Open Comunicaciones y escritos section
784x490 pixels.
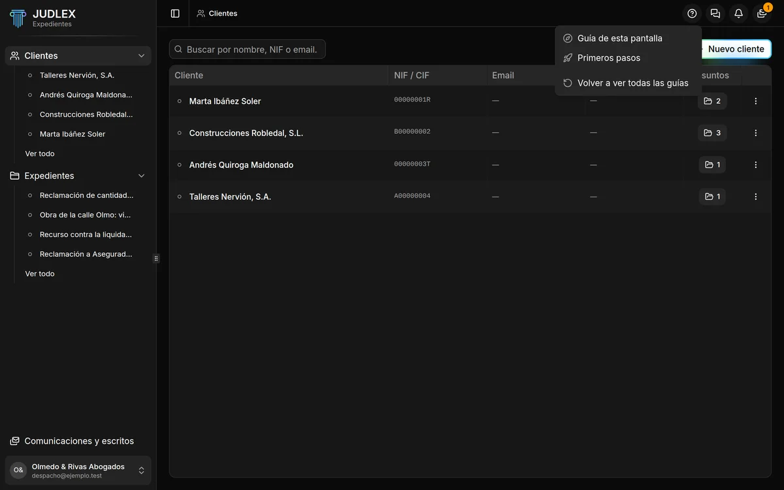[78, 441]
